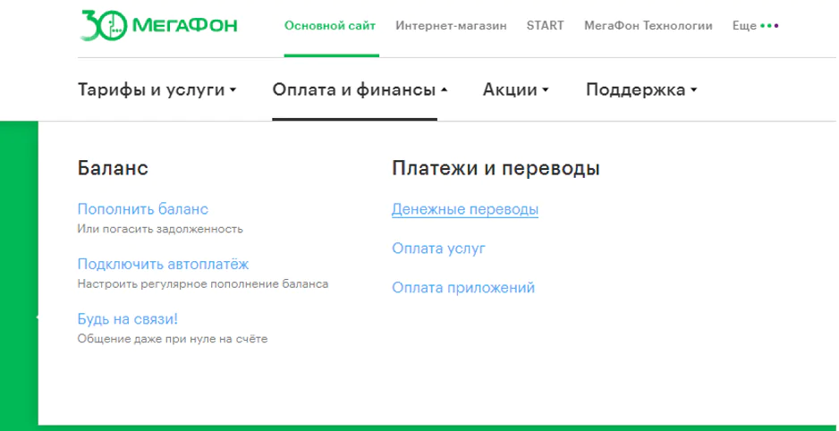The height and width of the screenshot is (431, 839).
Task: Open the Пополнить баланс link
Action: pyautogui.click(x=142, y=209)
